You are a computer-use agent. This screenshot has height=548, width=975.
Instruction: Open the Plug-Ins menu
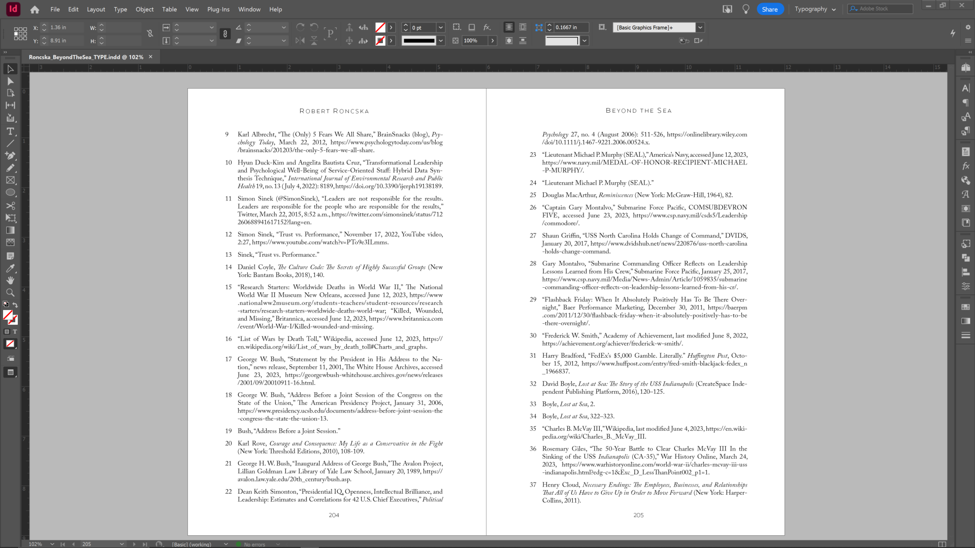coord(218,9)
